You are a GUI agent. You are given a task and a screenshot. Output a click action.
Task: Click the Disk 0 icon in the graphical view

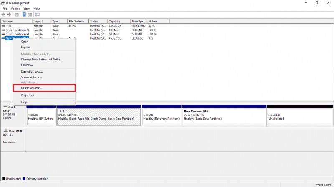[5, 107]
